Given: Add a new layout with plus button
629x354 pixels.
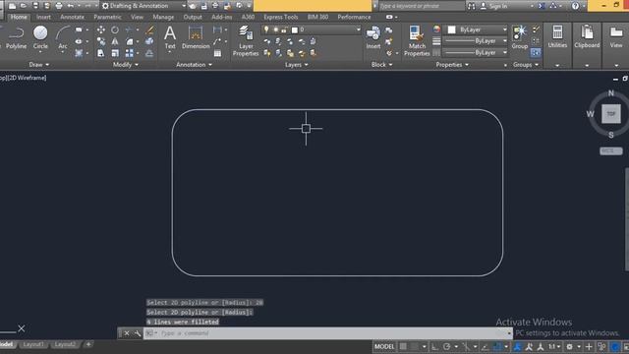Looking at the screenshot, I should (88, 344).
